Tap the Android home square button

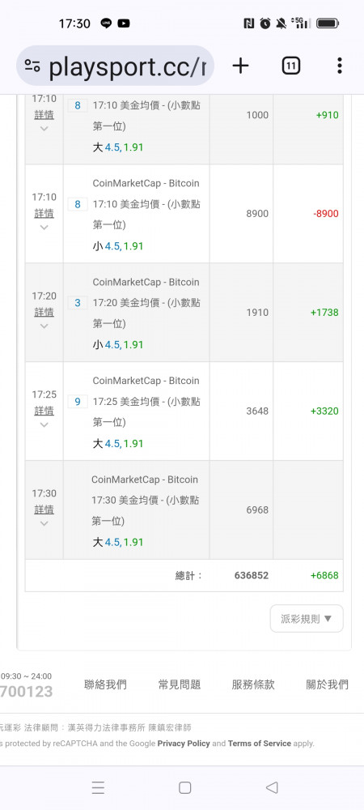[x=184, y=787]
